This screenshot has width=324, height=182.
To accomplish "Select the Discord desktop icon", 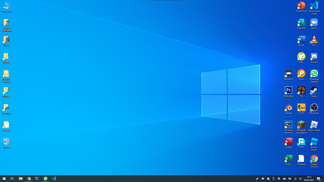I will (314, 58).
